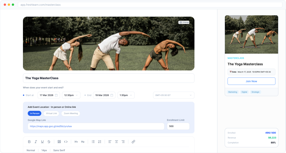Viewport: 286px width, 153px height.
Task: Insert a hyperlink using link icon
Action: click(133, 142)
